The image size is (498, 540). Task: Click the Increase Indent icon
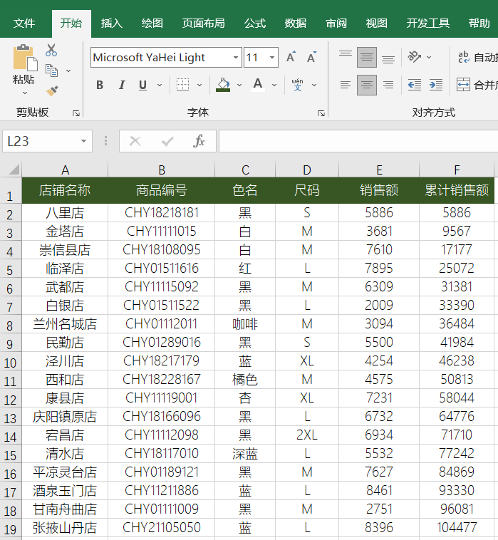[x=435, y=85]
